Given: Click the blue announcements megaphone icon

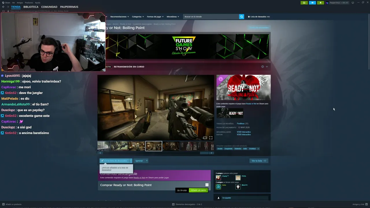Looking at the screenshot, I should (312, 3).
